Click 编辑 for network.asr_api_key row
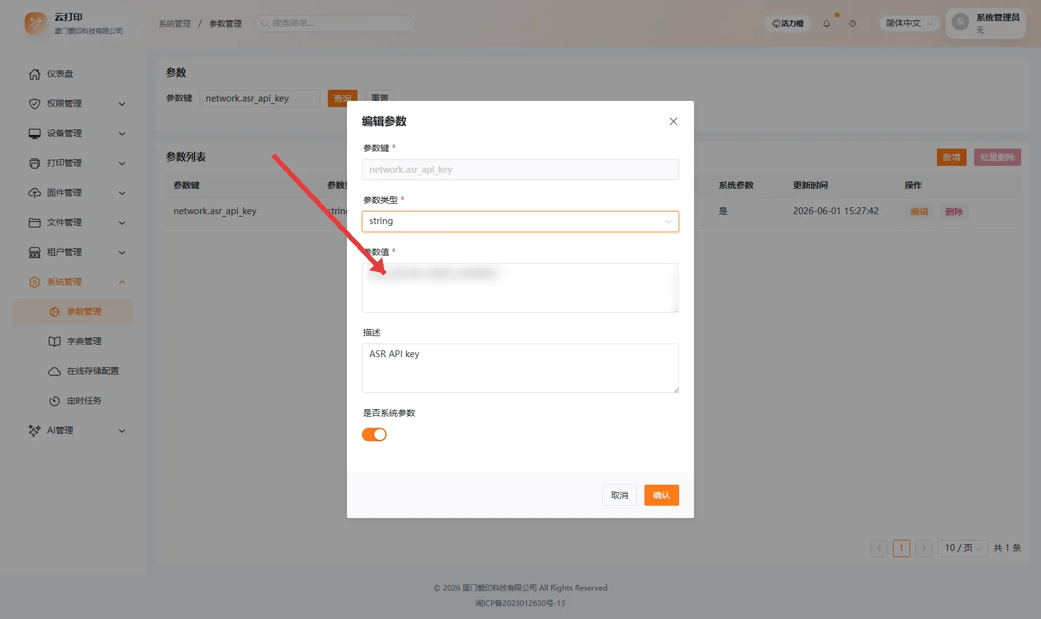 [x=920, y=212]
